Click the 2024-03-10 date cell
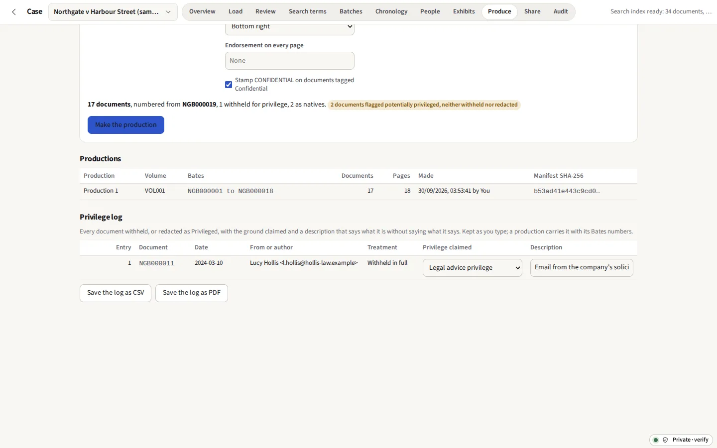The height and width of the screenshot is (448, 717). point(209,263)
